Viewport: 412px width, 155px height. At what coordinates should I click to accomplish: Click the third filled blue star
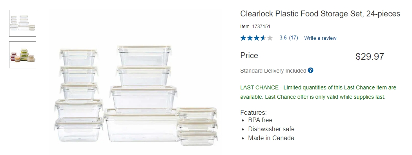[257, 38]
